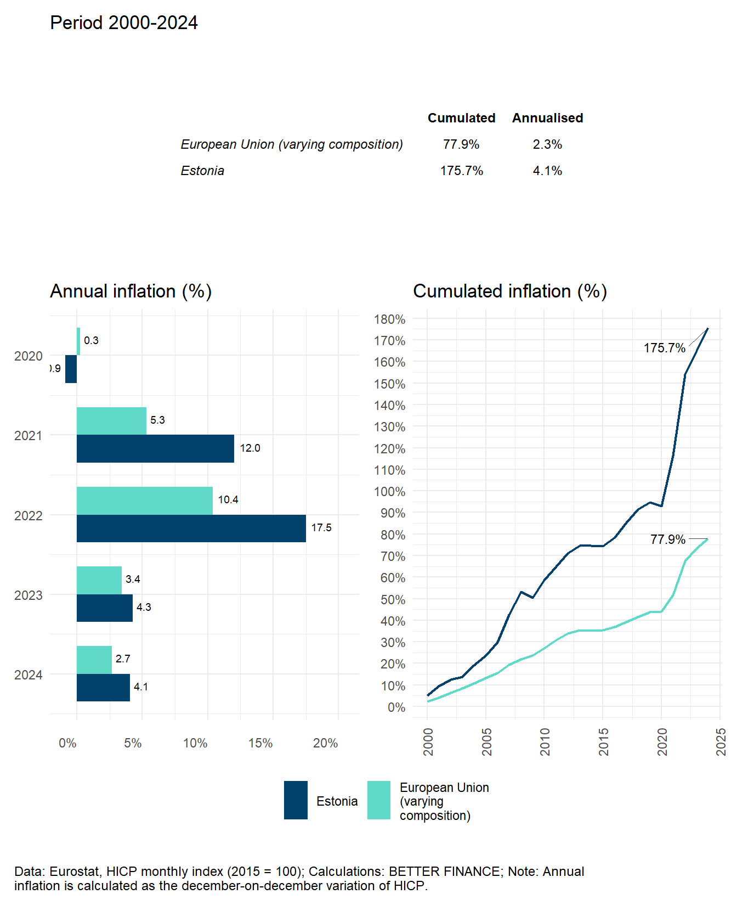
Task: Select the EU 2.7 bar for 2024
Action: 94,660
